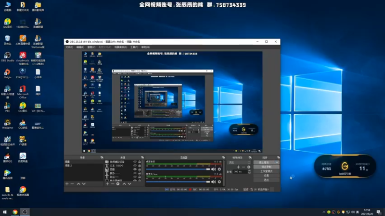Click the Exit (退出) button in Controls
The height and width of the screenshot is (216, 385).
266,180
